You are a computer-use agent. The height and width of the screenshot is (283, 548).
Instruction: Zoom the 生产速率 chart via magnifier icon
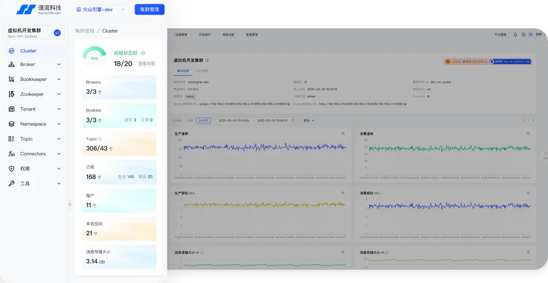(x=343, y=134)
